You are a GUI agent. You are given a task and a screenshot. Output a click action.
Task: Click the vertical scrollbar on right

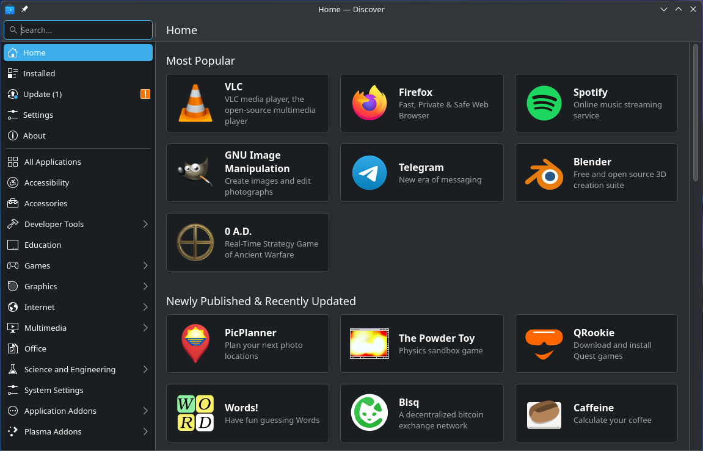tap(695, 112)
